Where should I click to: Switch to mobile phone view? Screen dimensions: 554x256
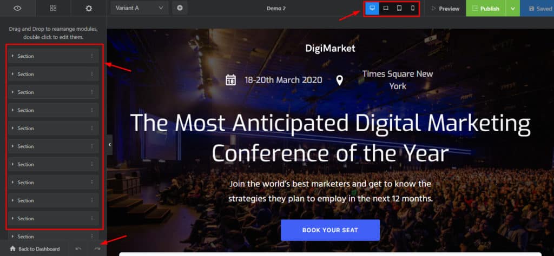[412, 9]
